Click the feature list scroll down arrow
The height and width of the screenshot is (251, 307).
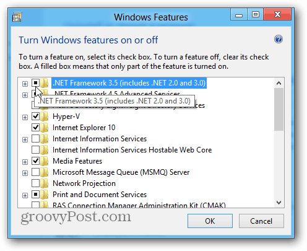[x=279, y=203]
